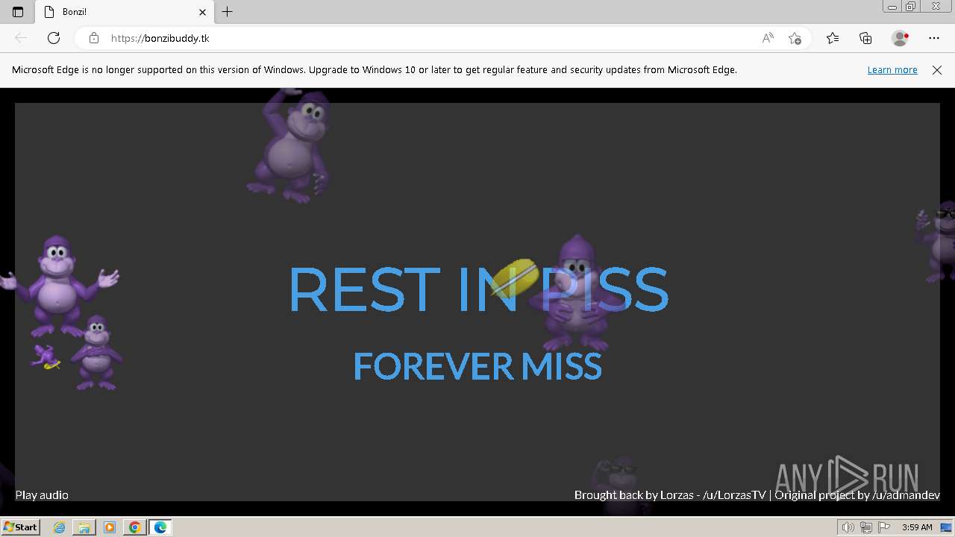The image size is (955, 537).
Task: Open a new tab with plus button
Action: [x=228, y=12]
